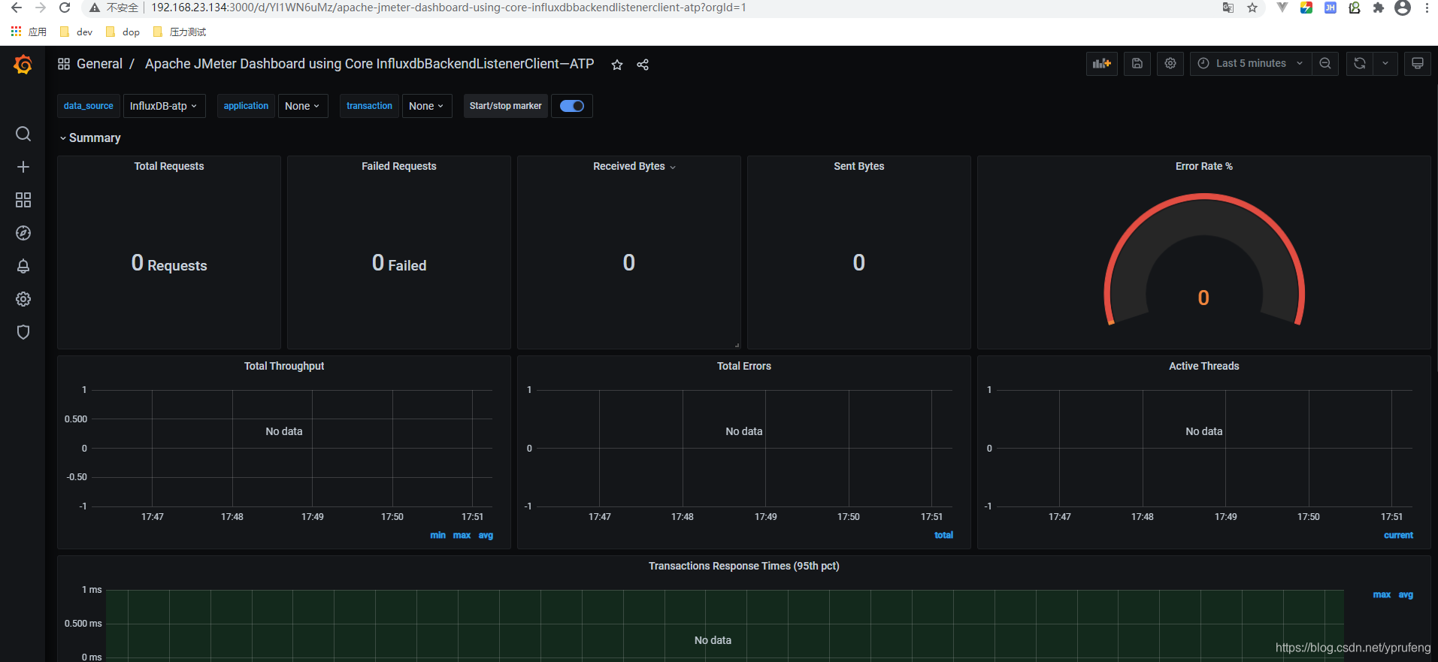Viewport: 1438px width, 662px height.
Task: Star this dashboard as favorite
Action: (617, 65)
